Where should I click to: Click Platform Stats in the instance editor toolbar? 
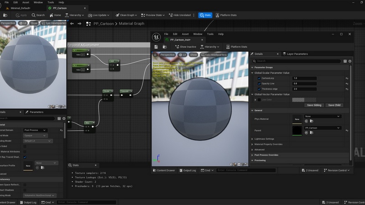(x=236, y=46)
